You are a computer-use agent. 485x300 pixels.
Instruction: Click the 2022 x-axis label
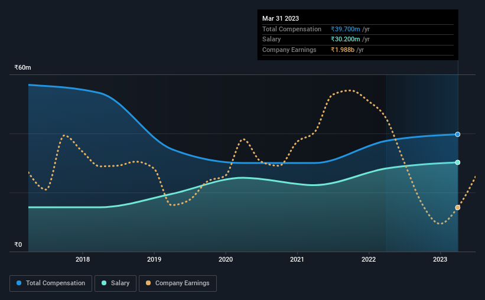[x=369, y=259]
